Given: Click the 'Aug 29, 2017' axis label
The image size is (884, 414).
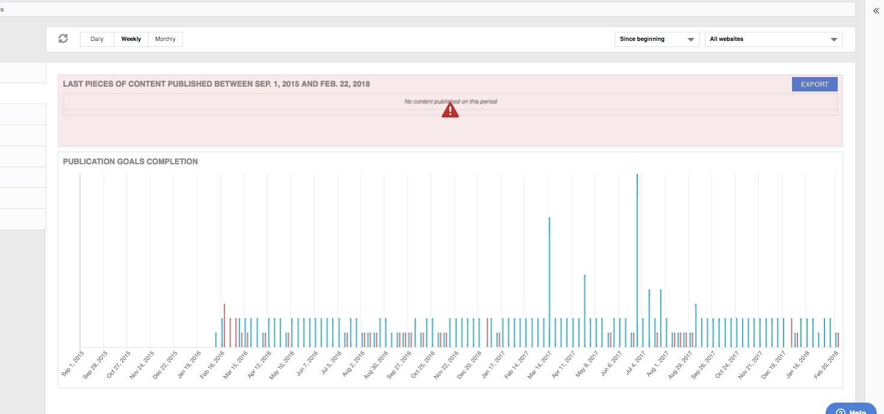Looking at the screenshot, I should (x=680, y=365).
